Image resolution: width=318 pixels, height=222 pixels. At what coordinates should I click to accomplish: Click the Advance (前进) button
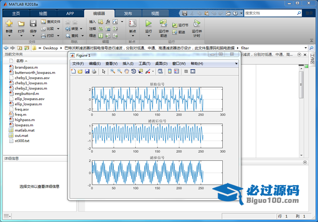pos(179,32)
